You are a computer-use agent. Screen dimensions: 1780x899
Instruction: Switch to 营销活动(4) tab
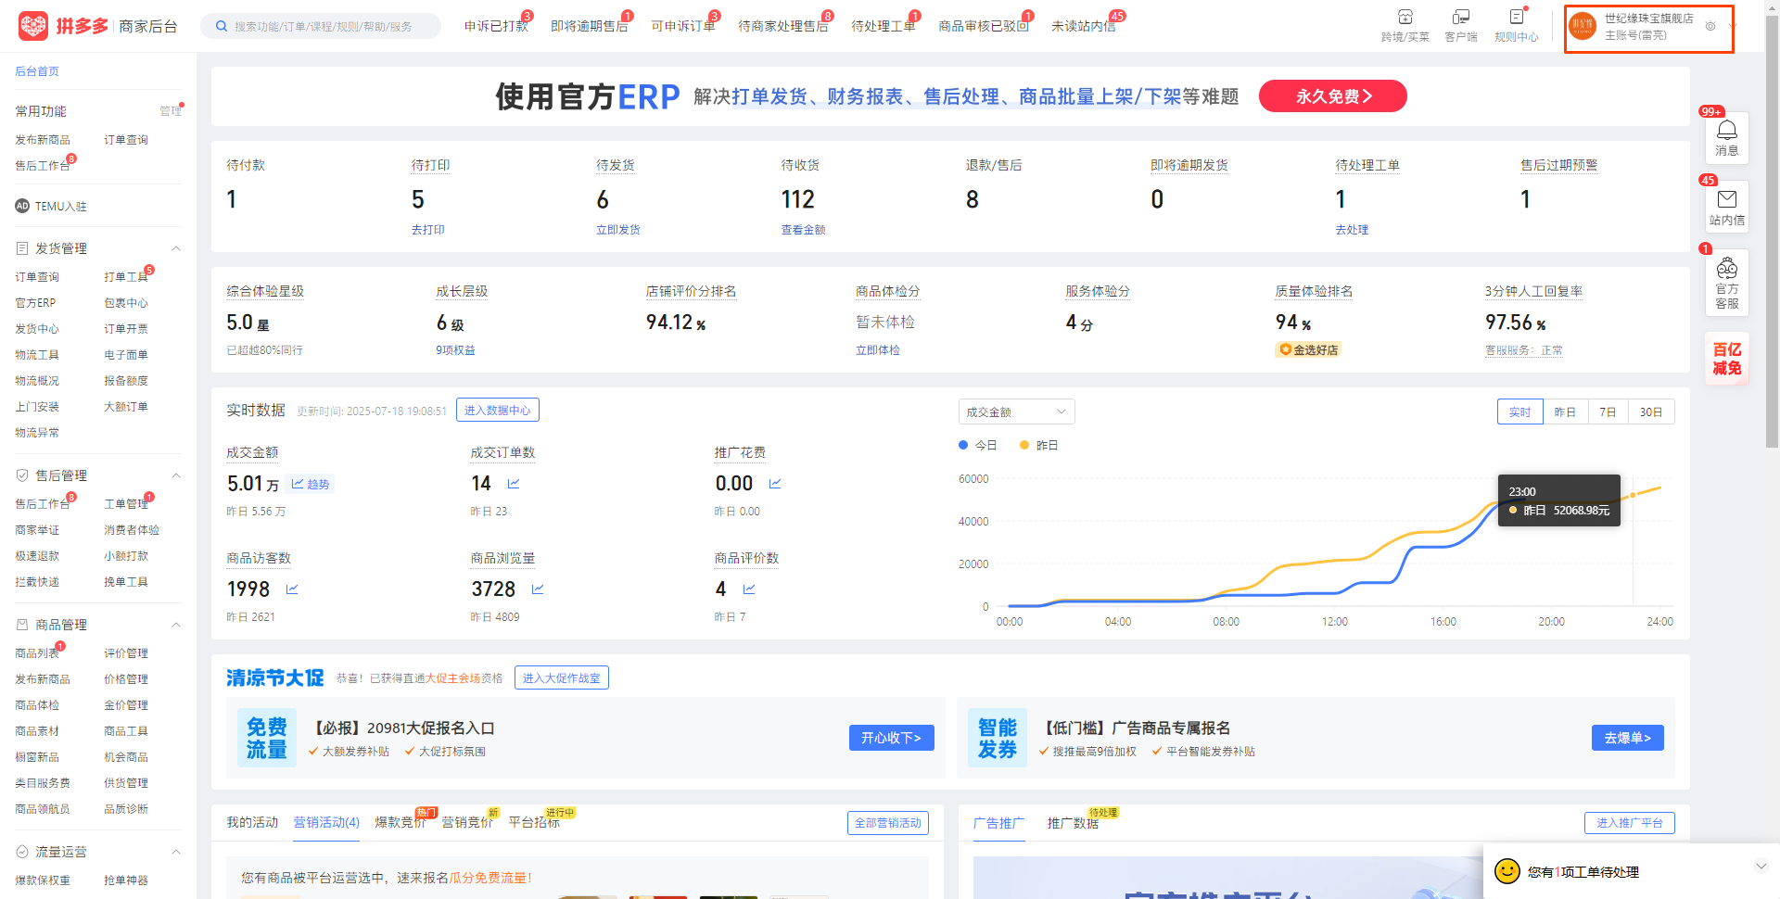(x=326, y=823)
